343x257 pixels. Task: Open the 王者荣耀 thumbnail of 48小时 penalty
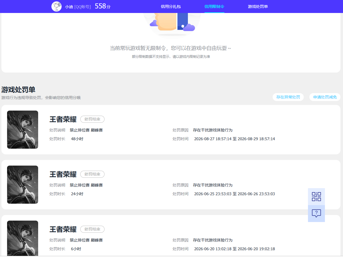(23, 129)
